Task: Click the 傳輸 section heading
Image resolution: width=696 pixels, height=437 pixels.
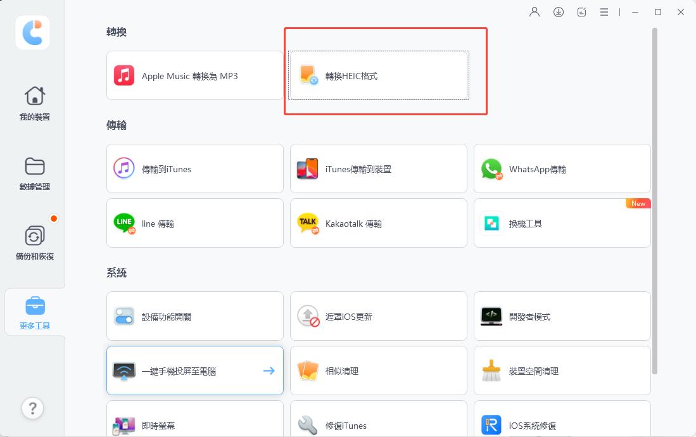Action: [117, 125]
